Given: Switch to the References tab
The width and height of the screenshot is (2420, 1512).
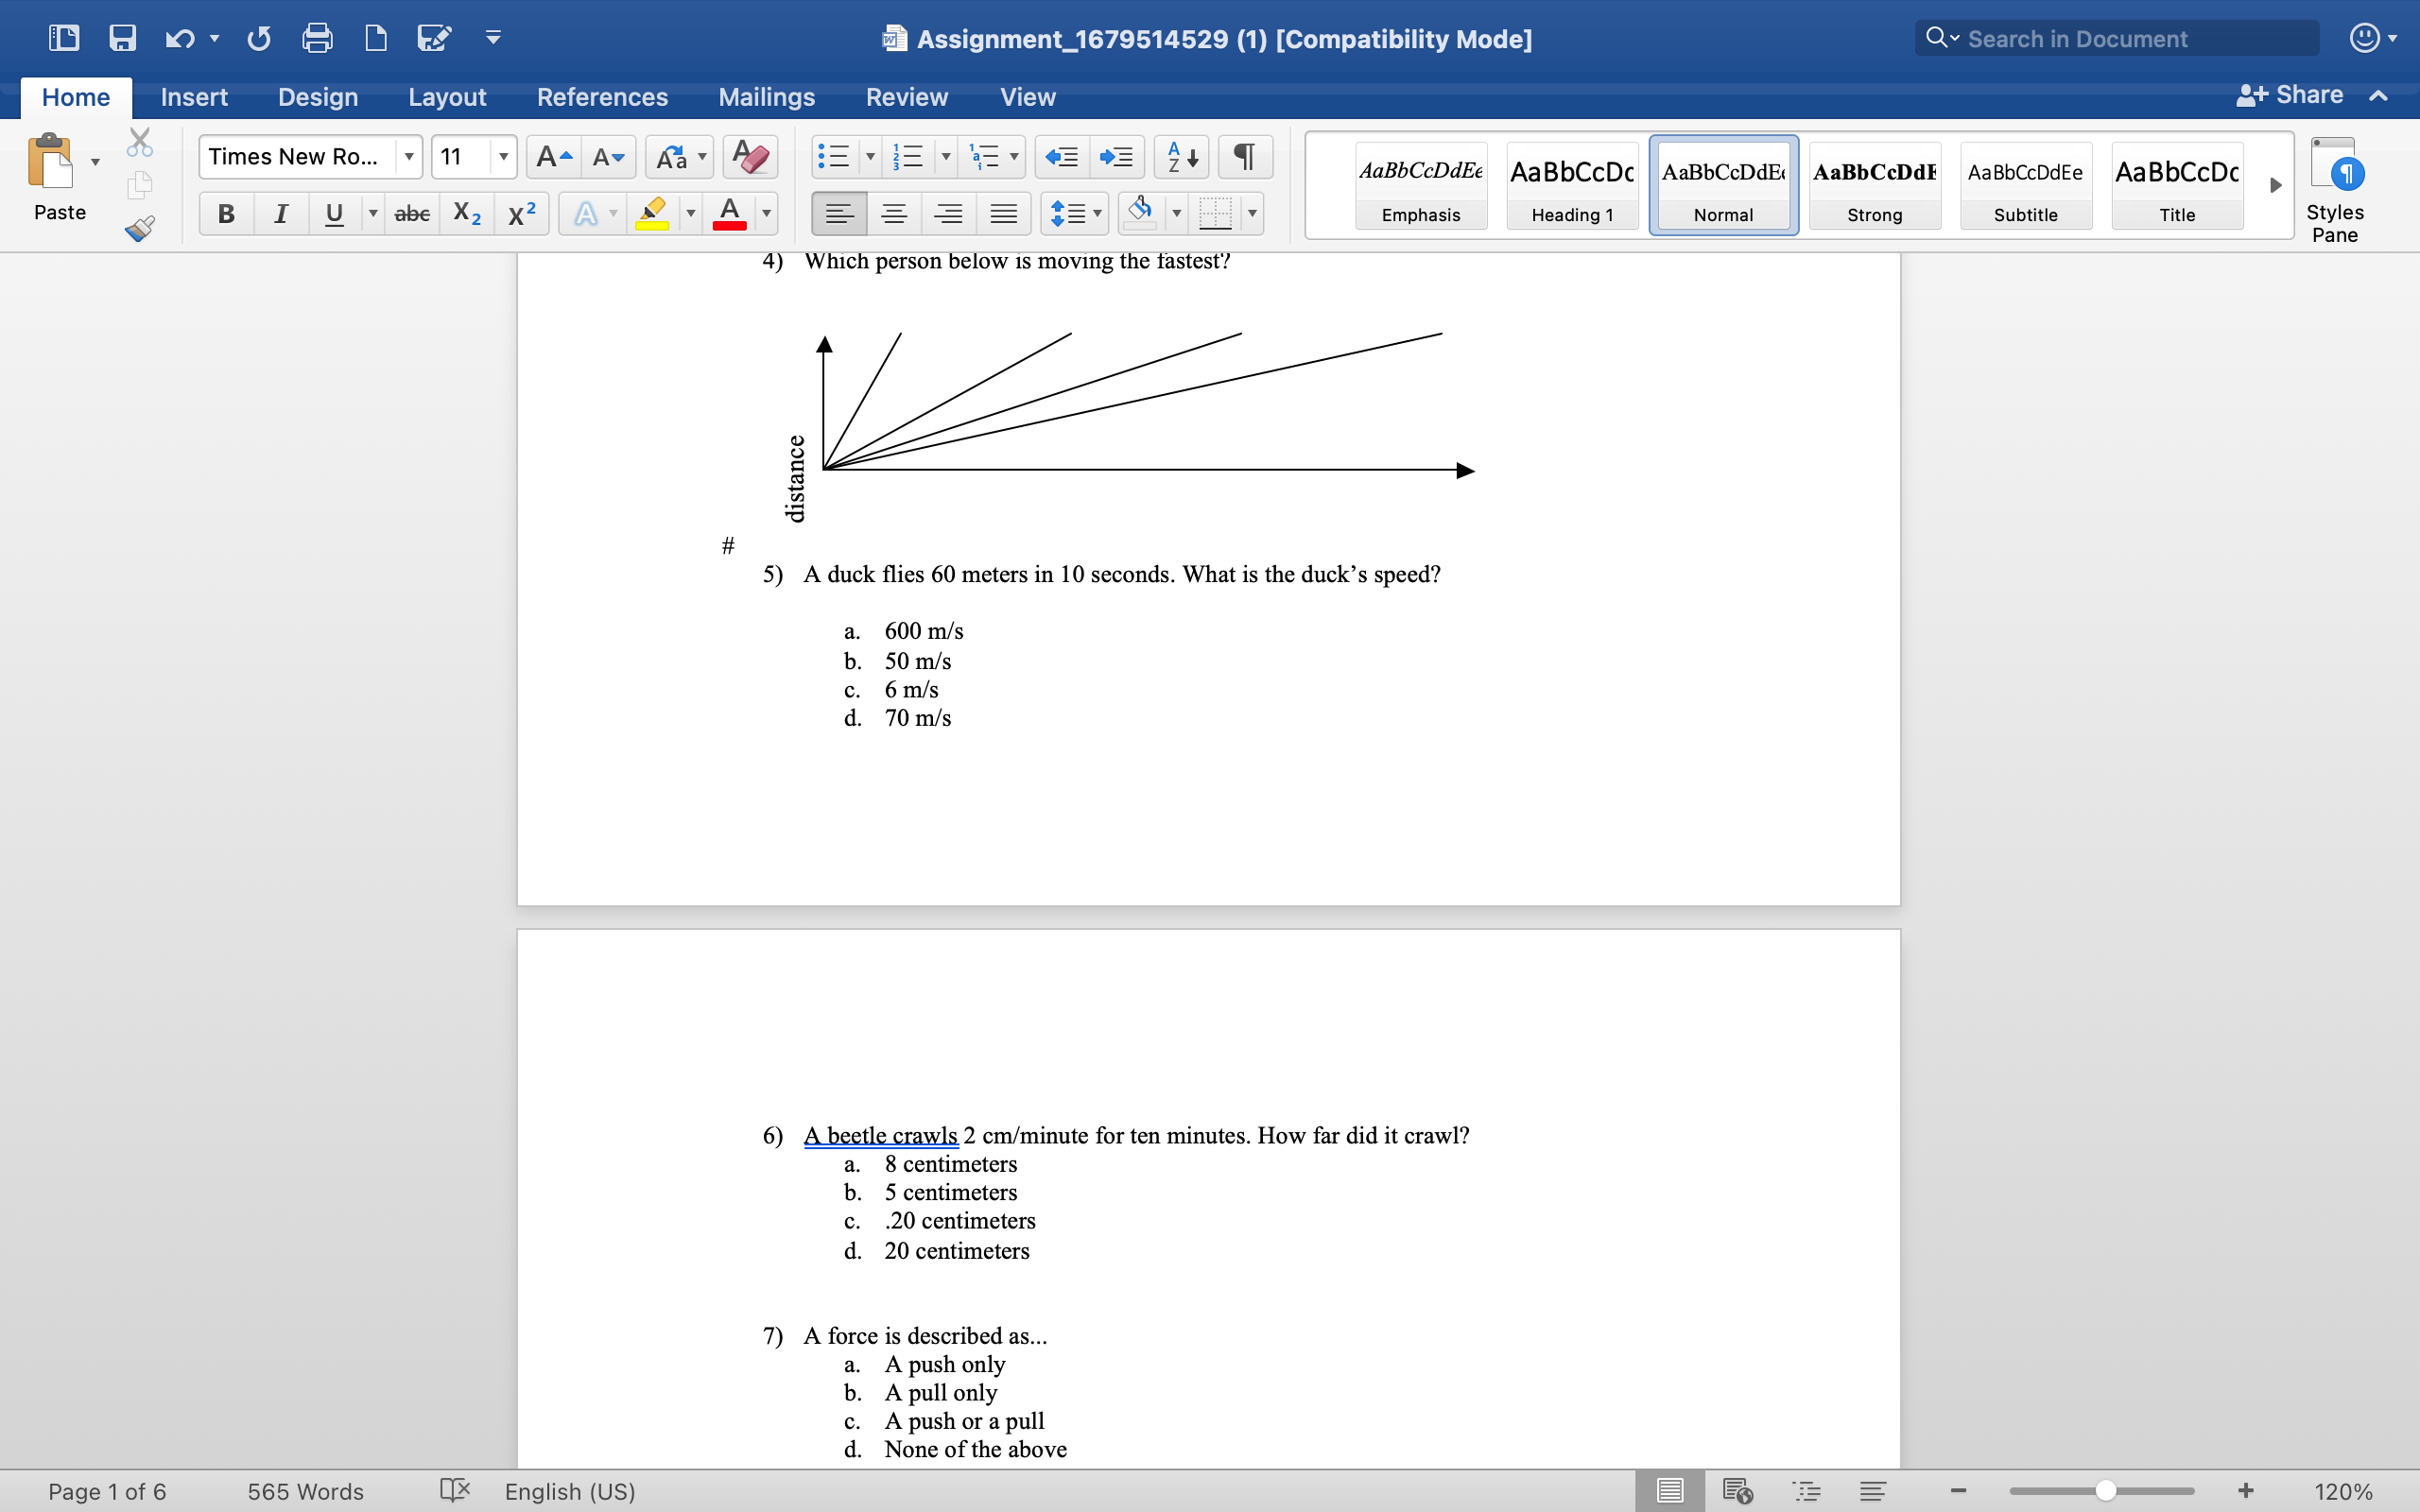Looking at the screenshot, I should (x=602, y=96).
